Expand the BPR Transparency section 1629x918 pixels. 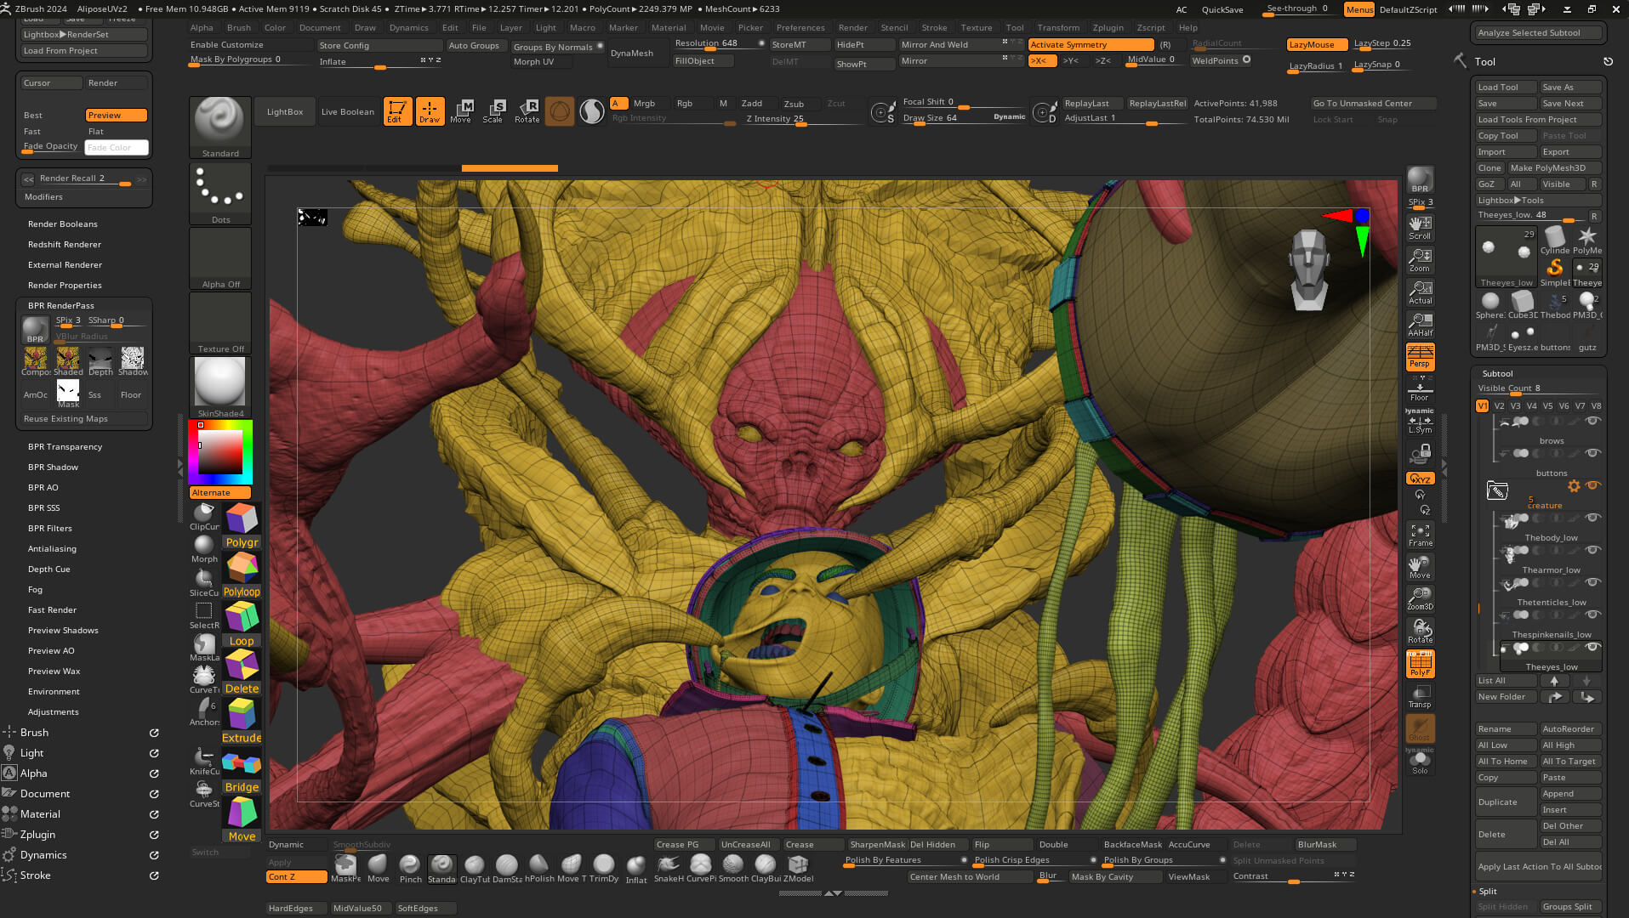coord(65,446)
